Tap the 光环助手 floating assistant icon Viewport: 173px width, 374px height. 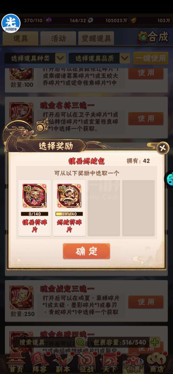[x=11, y=23]
